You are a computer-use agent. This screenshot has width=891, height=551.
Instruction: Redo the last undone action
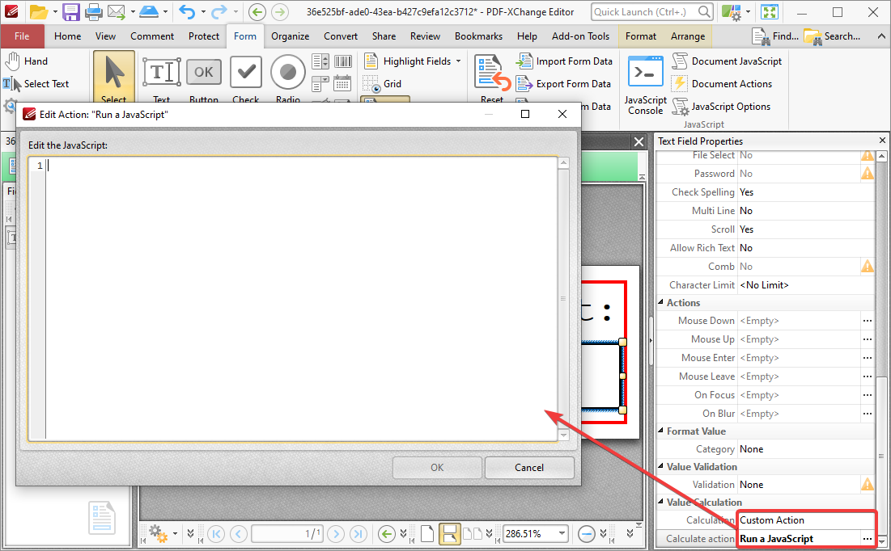pyautogui.click(x=219, y=11)
